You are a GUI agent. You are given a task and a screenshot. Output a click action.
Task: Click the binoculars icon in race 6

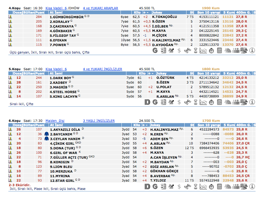(187, 186)
